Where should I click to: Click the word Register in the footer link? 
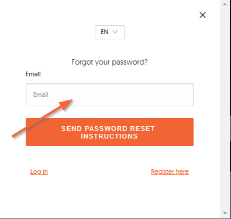[x=163, y=171]
